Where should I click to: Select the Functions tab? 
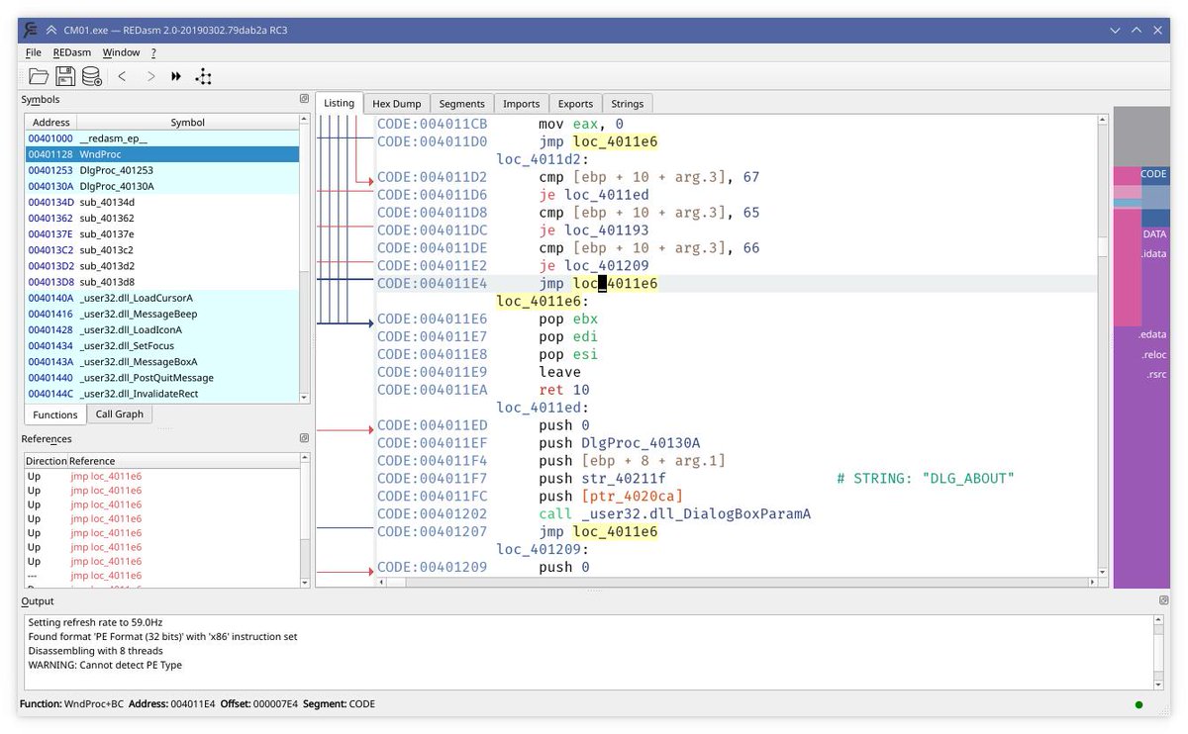pos(54,414)
